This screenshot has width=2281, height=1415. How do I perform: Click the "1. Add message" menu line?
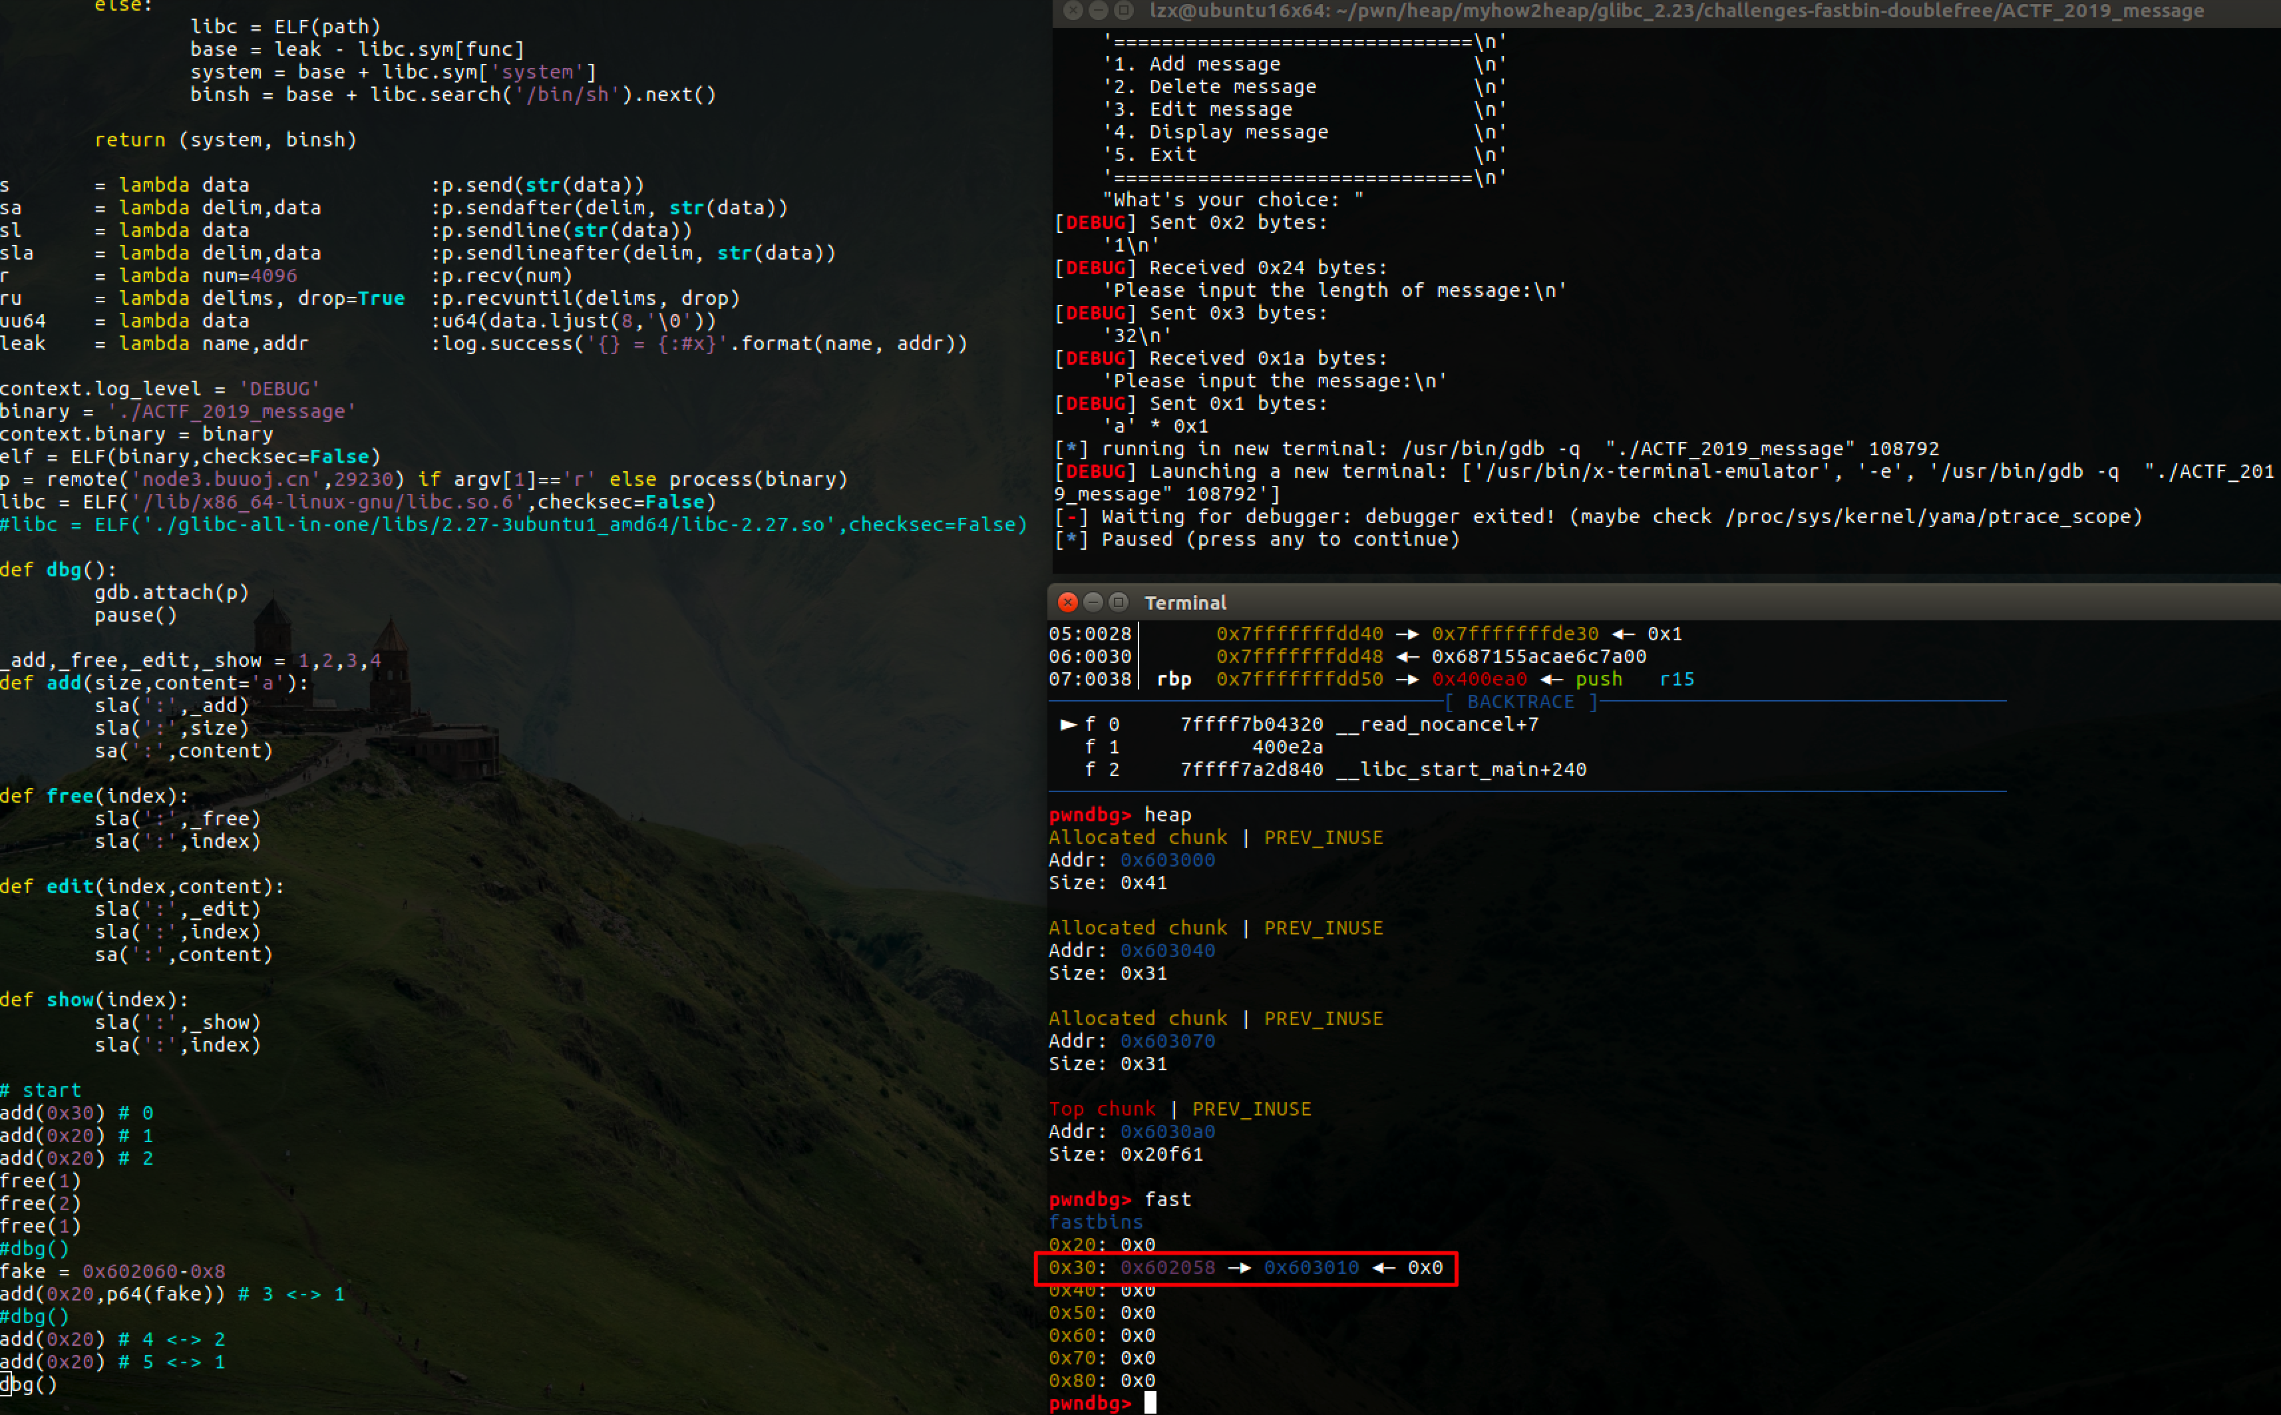click(1304, 65)
